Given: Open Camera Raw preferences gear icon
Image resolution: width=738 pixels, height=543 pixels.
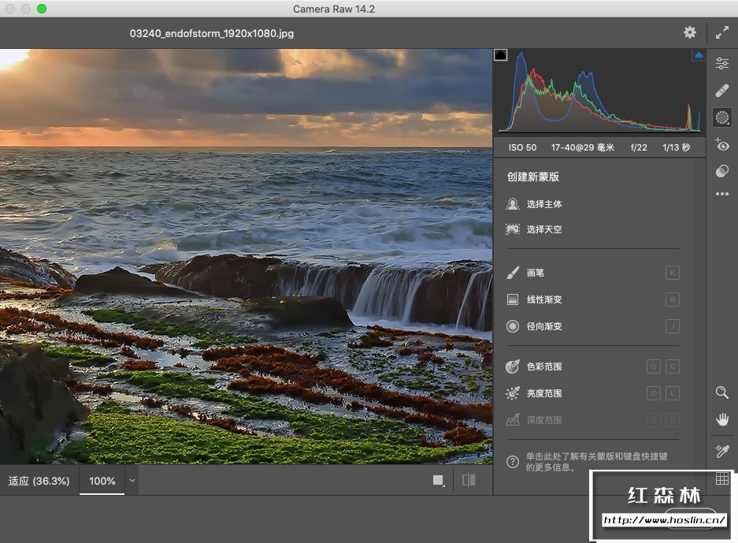Looking at the screenshot, I should (x=690, y=32).
